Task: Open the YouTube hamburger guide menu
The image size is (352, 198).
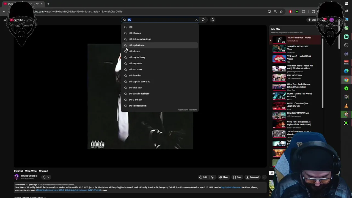Action: [x=5, y=20]
